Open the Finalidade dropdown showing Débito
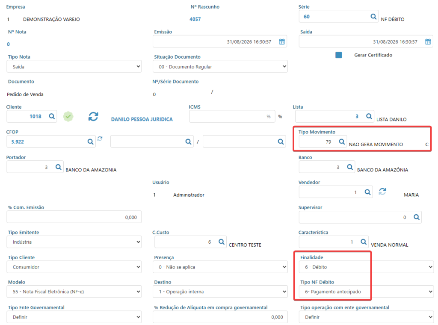438x325 pixels. coord(366,267)
